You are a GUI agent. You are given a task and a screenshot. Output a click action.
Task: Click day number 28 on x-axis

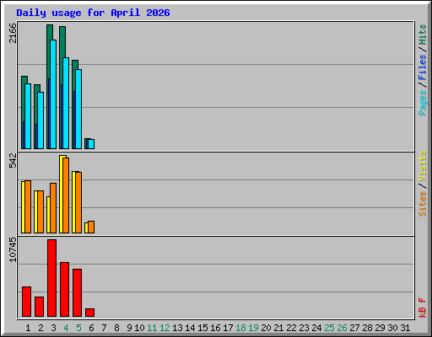point(367,328)
